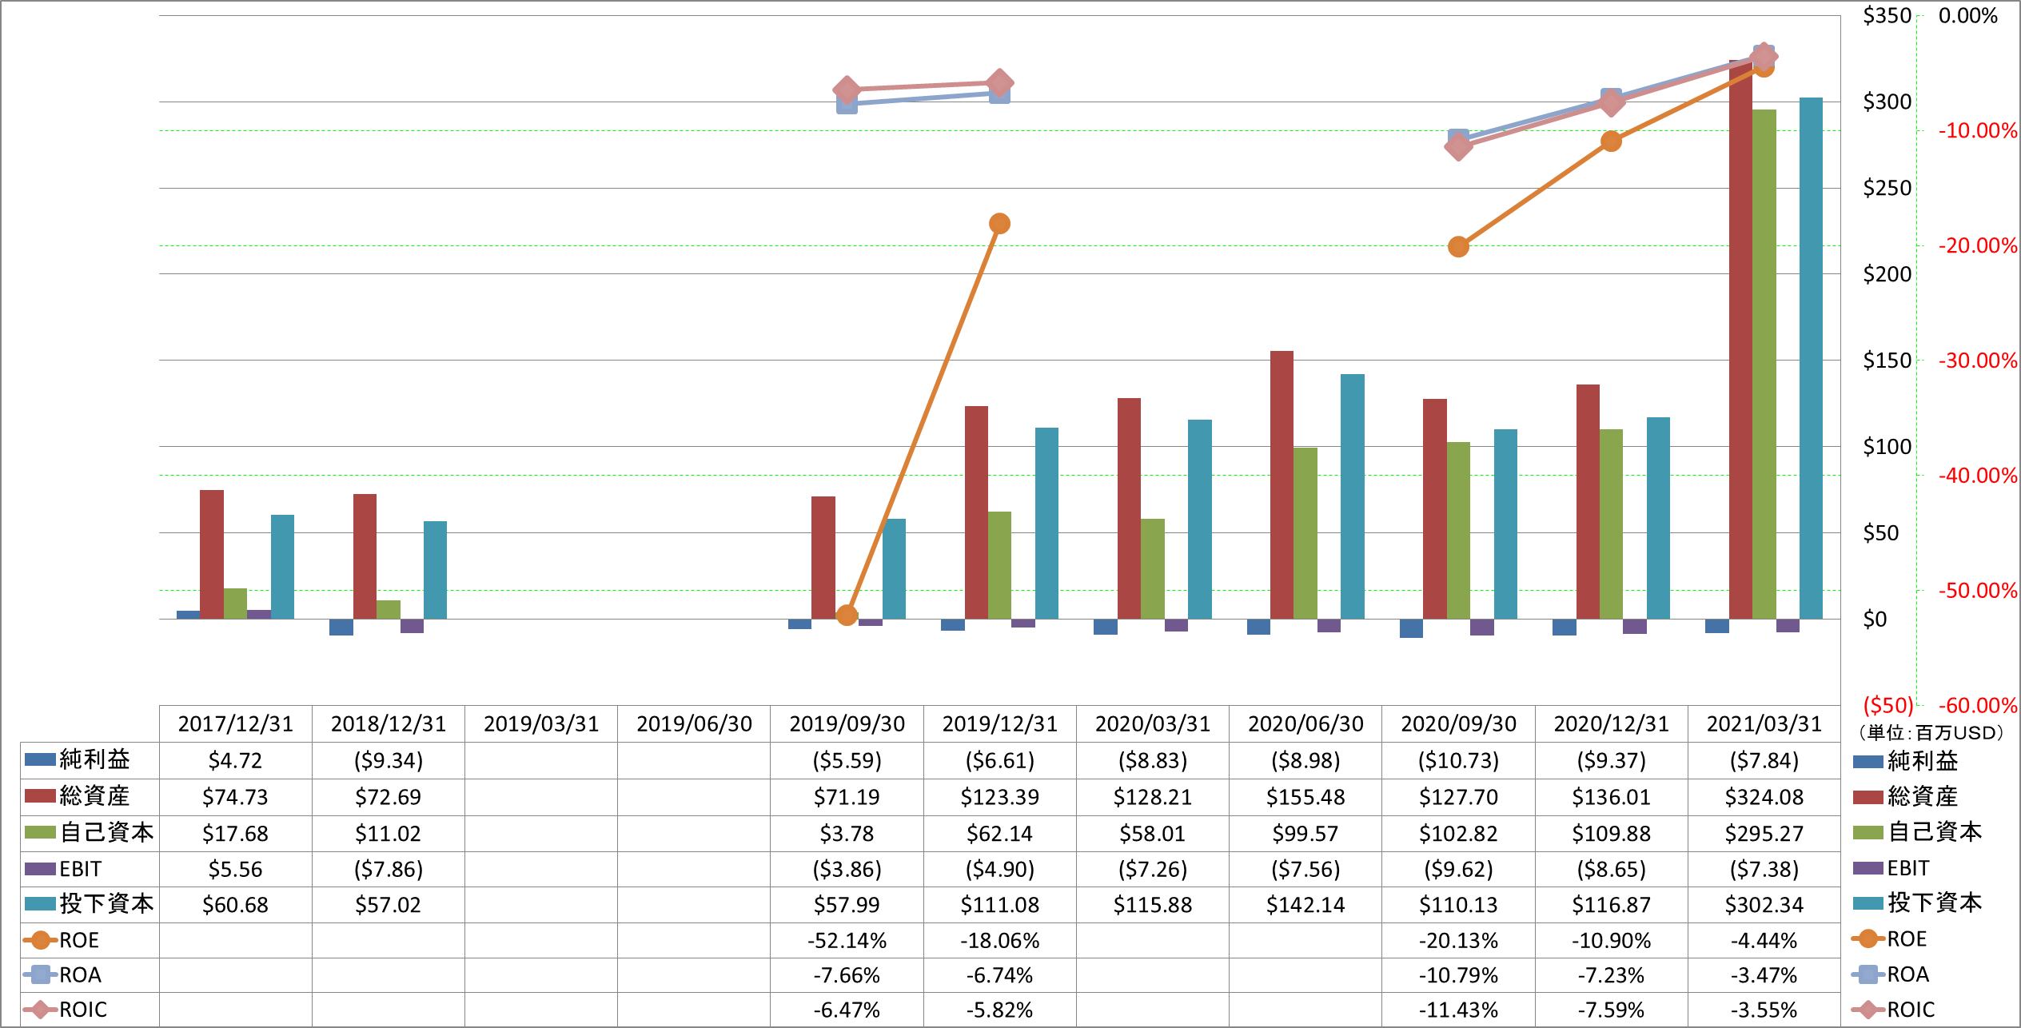
Task: Select the 2019/03/31 column header
Action: point(541,724)
